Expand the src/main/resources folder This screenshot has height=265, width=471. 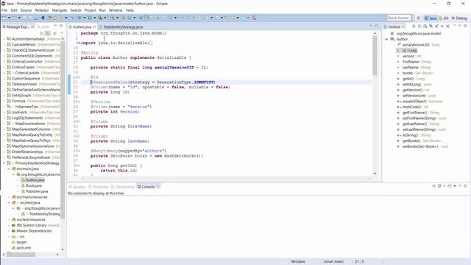(x=9, y=197)
